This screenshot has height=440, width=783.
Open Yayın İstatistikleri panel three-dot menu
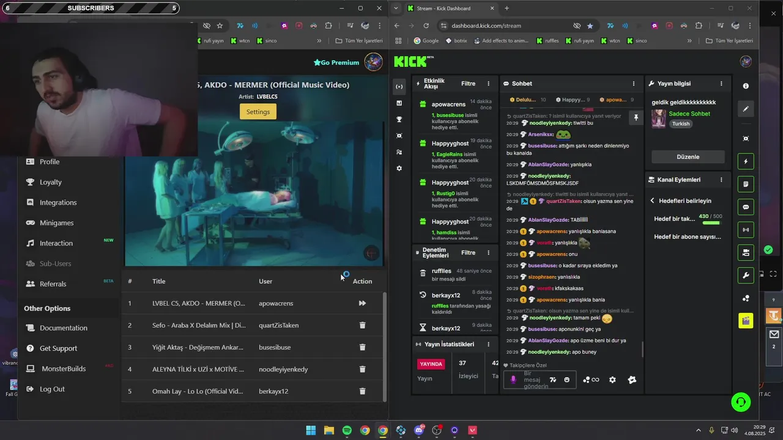click(x=488, y=344)
